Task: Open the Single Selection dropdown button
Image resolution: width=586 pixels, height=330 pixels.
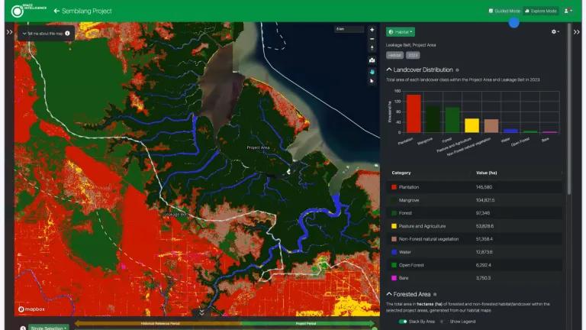Action: (x=49, y=328)
